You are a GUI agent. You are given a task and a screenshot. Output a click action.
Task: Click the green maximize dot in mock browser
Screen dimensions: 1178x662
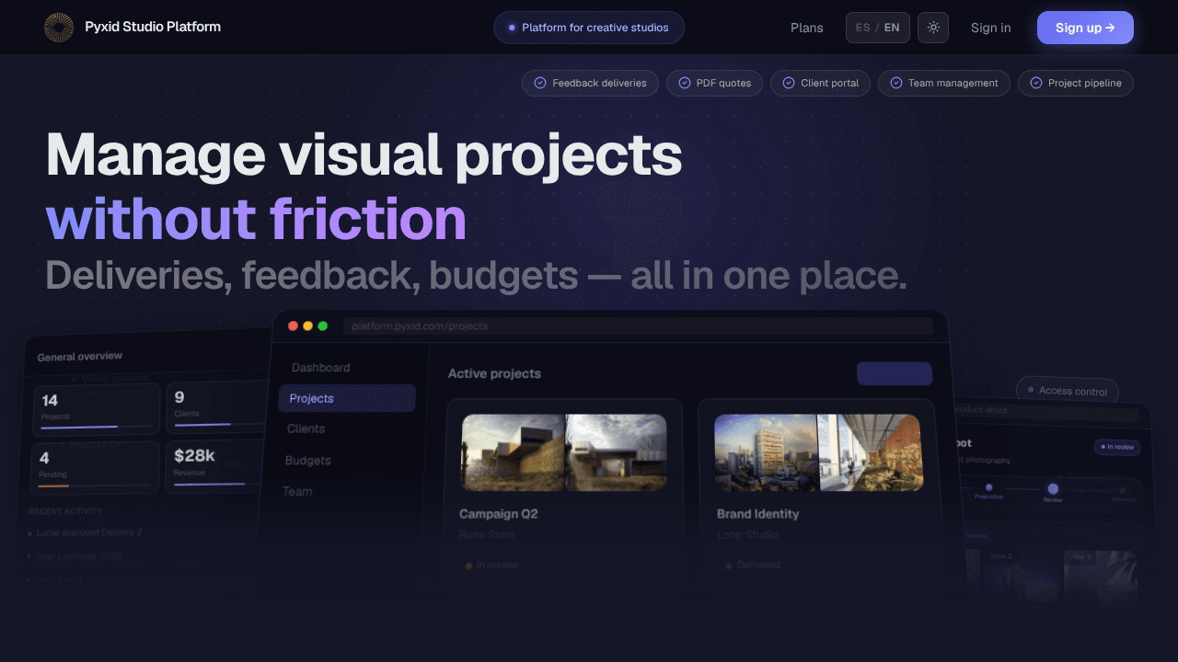pos(322,325)
